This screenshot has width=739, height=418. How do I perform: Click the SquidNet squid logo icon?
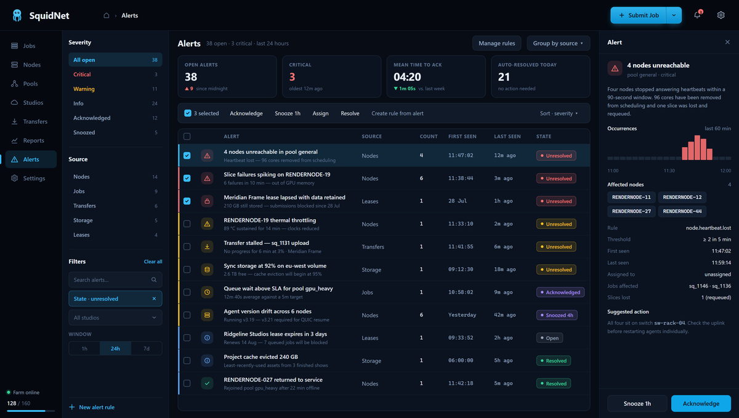(x=17, y=15)
